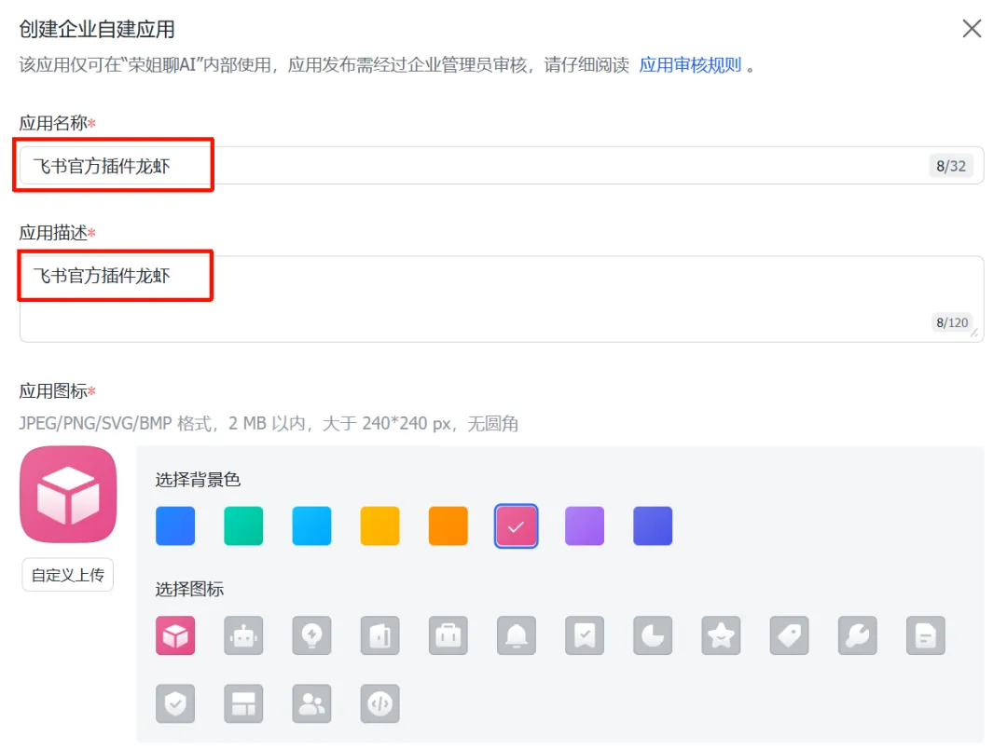Select the shield check icon
Viewport: 1007px width, 750px height.
[175, 703]
